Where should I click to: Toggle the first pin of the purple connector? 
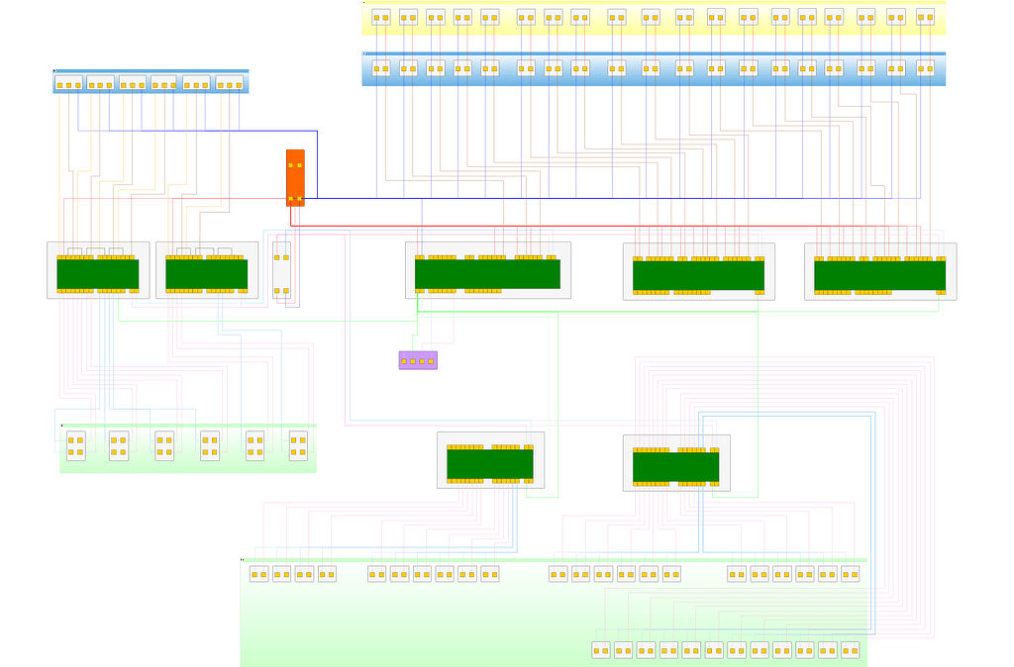point(405,360)
